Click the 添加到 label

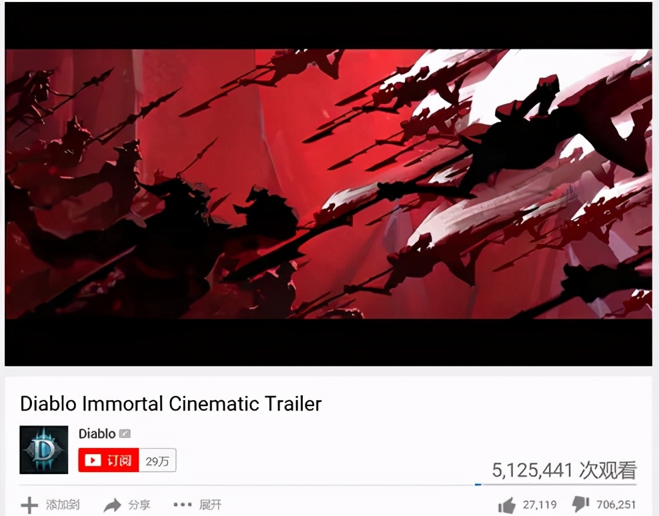point(63,505)
